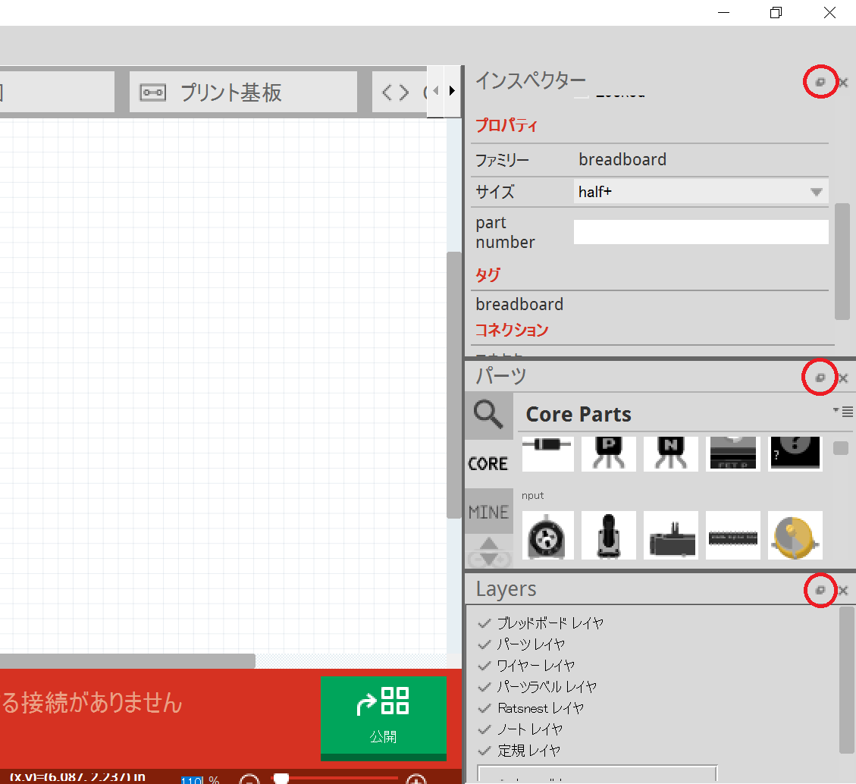Float the Inspector panel with undock icon

820,83
